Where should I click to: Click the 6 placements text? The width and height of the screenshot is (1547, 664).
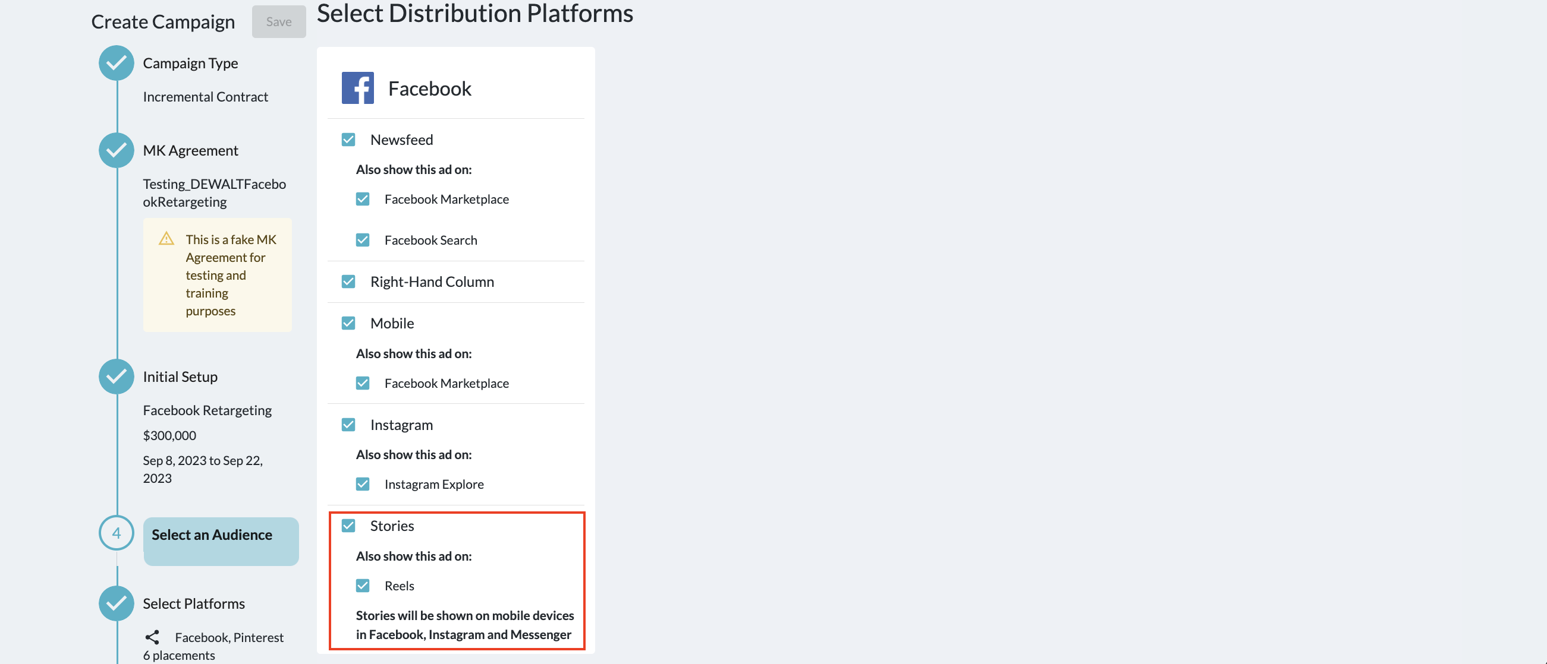click(x=179, y=655)
